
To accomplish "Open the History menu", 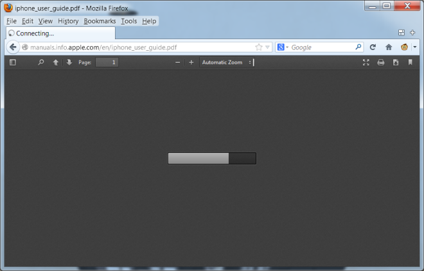I will coord(68,21).
